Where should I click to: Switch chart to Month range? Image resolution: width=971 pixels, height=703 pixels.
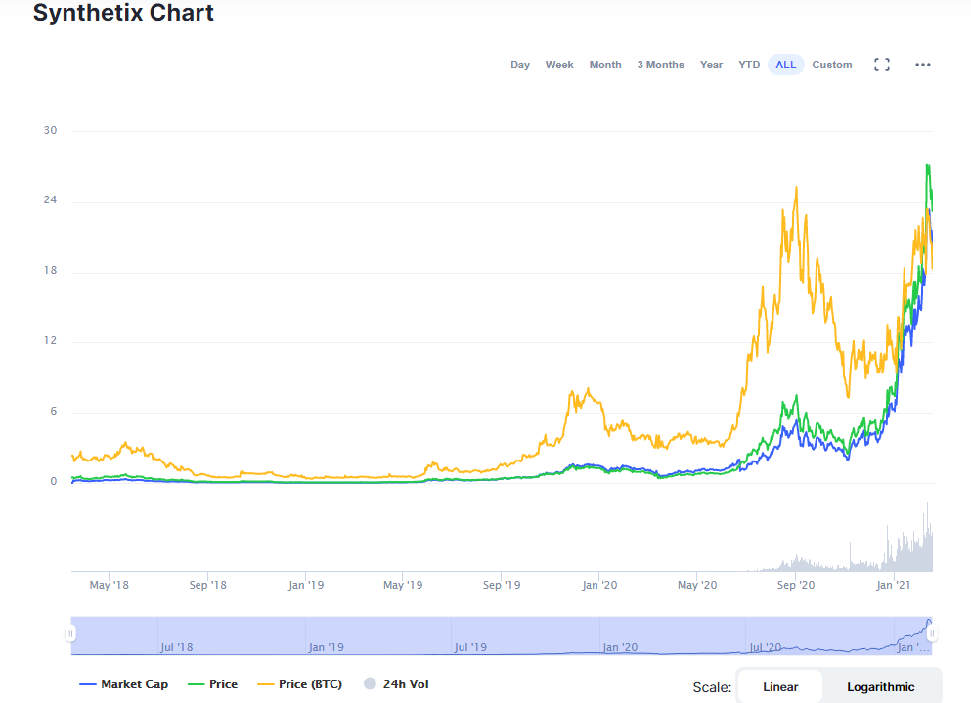tap(604, 65)
